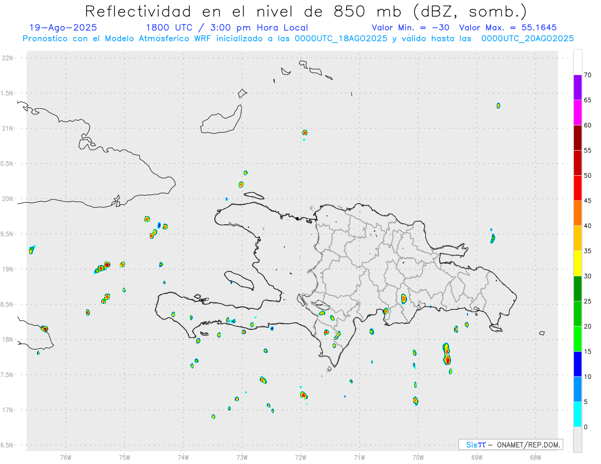Pick the color band between 5 and 10
601x464 pixels.
(x=577, y=389)
